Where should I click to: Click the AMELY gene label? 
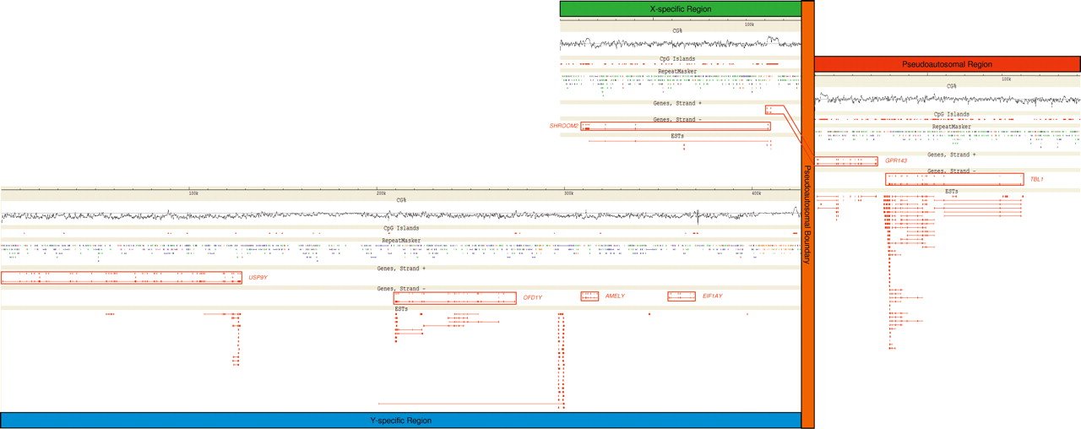pyautogui.click(x=615, y=296)
